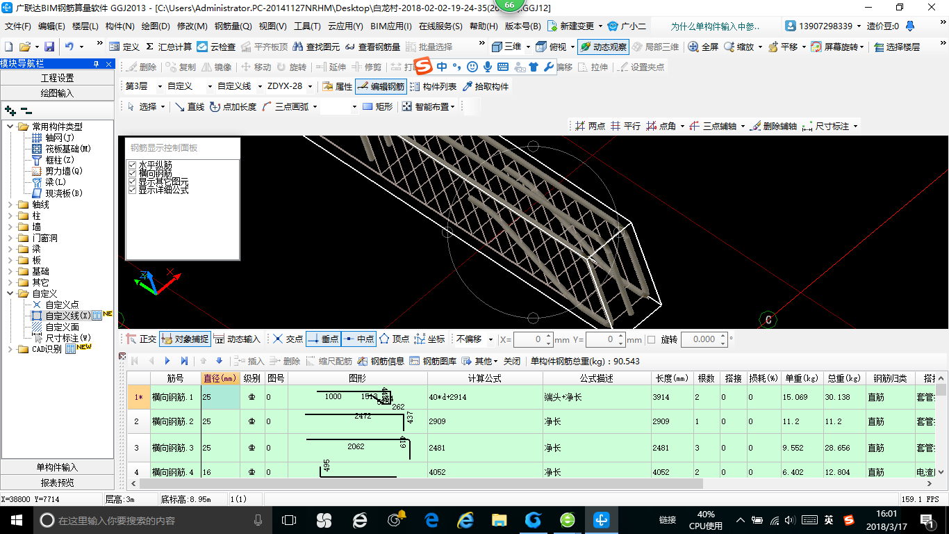Uncheck 横向钢筋 checkbox

coord(132,173)
